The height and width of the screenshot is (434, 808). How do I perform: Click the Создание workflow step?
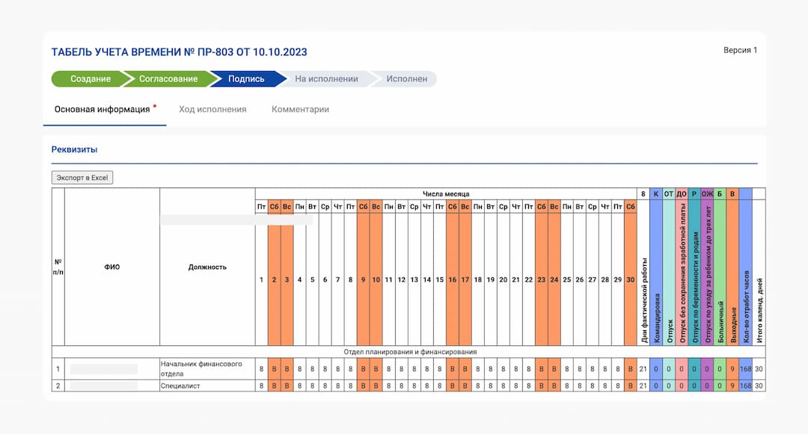click(91, 78)
